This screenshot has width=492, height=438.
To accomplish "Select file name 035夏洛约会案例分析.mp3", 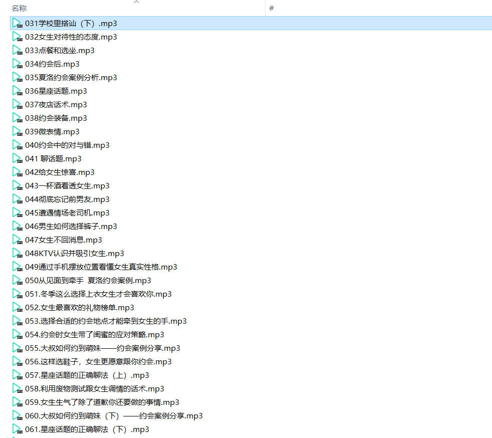I will point(71,78).
